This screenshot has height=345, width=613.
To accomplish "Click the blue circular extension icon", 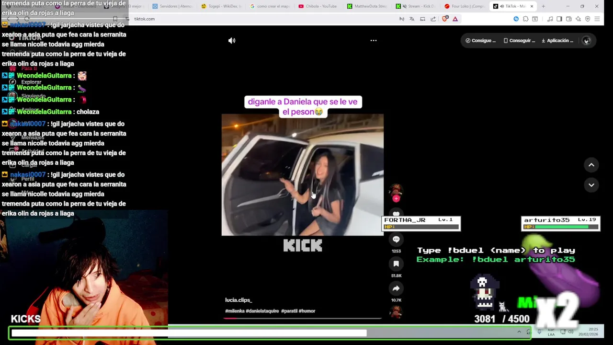I will tap(516, 19).
